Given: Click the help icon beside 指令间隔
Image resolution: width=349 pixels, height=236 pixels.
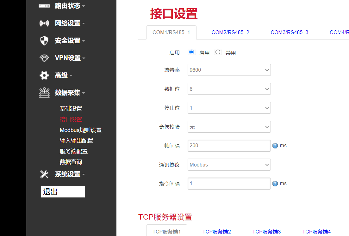Looking at the screenshot, I should [x=274, y=183].
